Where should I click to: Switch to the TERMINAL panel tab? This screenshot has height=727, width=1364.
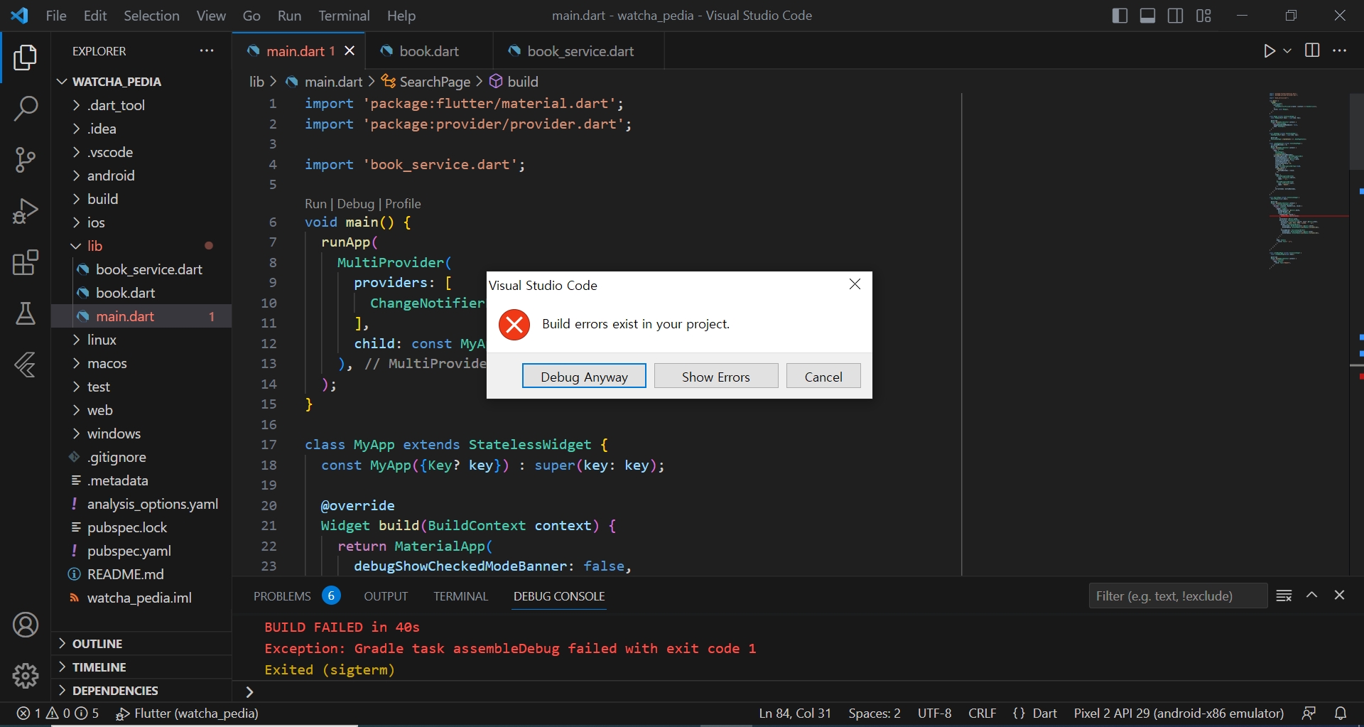(461, 596)
